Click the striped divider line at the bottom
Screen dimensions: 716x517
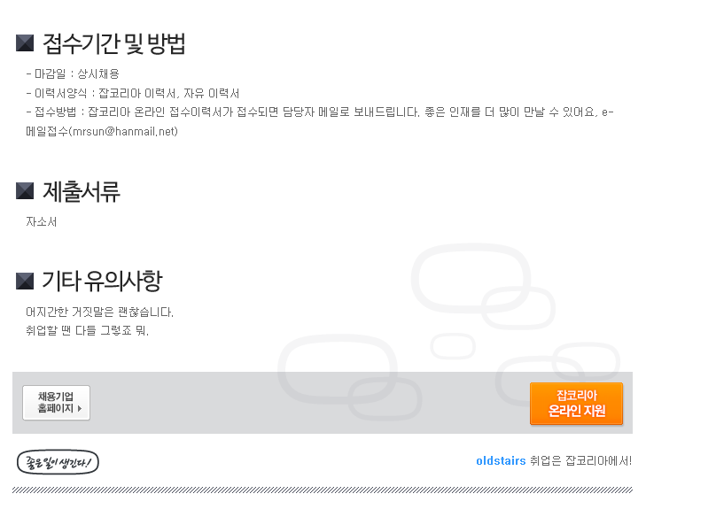click(x=323, y=490)
